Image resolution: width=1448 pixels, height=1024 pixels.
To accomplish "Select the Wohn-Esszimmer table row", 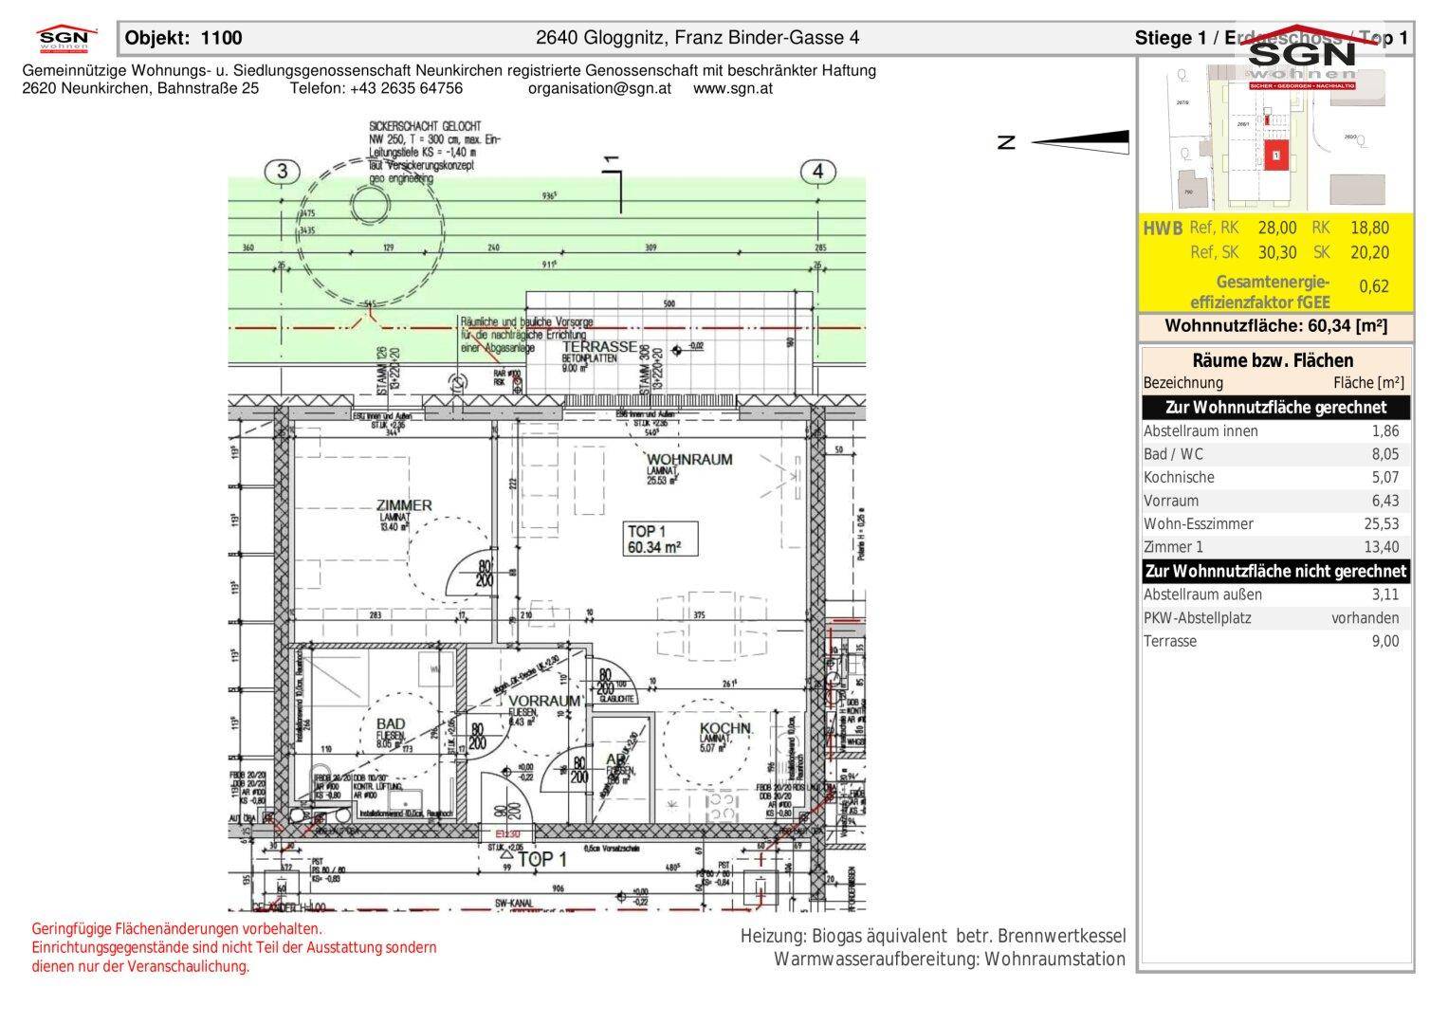I will (x=1276, y=524).
